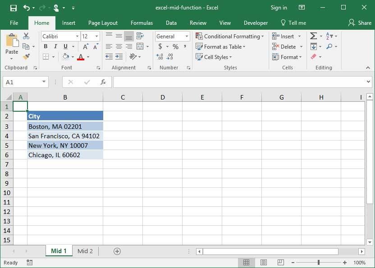This screenshot has height=268, width=375.
Task: Click the Save icon in Quick Access Toolbar
Action: point(14,8)
